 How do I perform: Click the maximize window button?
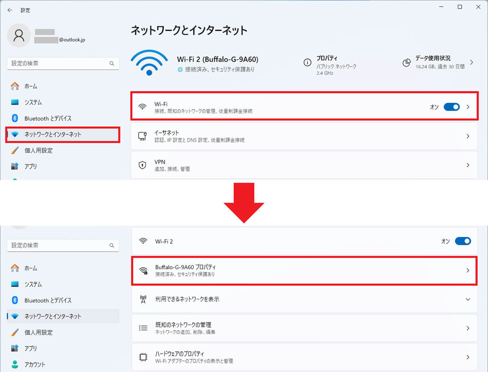tap(460, 7)
